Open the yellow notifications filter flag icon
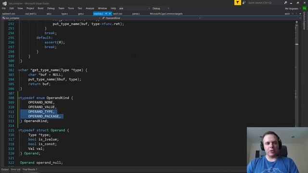 [237, 2]
